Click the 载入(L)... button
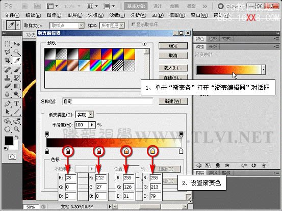This screenshot has height=211, width=282. click(173, 68)
